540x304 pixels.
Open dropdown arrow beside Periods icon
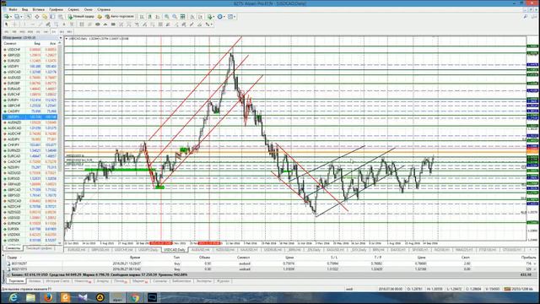pos(224,17)
